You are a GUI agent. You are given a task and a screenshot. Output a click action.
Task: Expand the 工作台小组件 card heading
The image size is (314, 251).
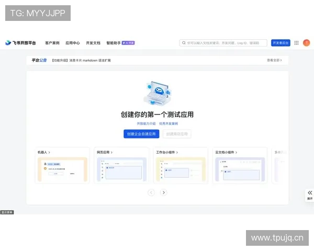tap(167, 152)
